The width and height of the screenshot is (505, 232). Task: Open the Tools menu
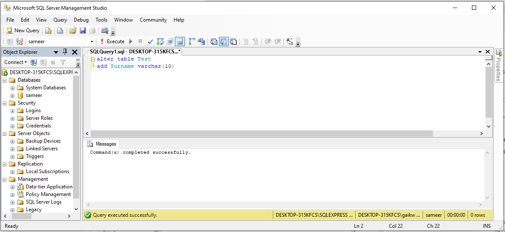click(x=101, y=20)
